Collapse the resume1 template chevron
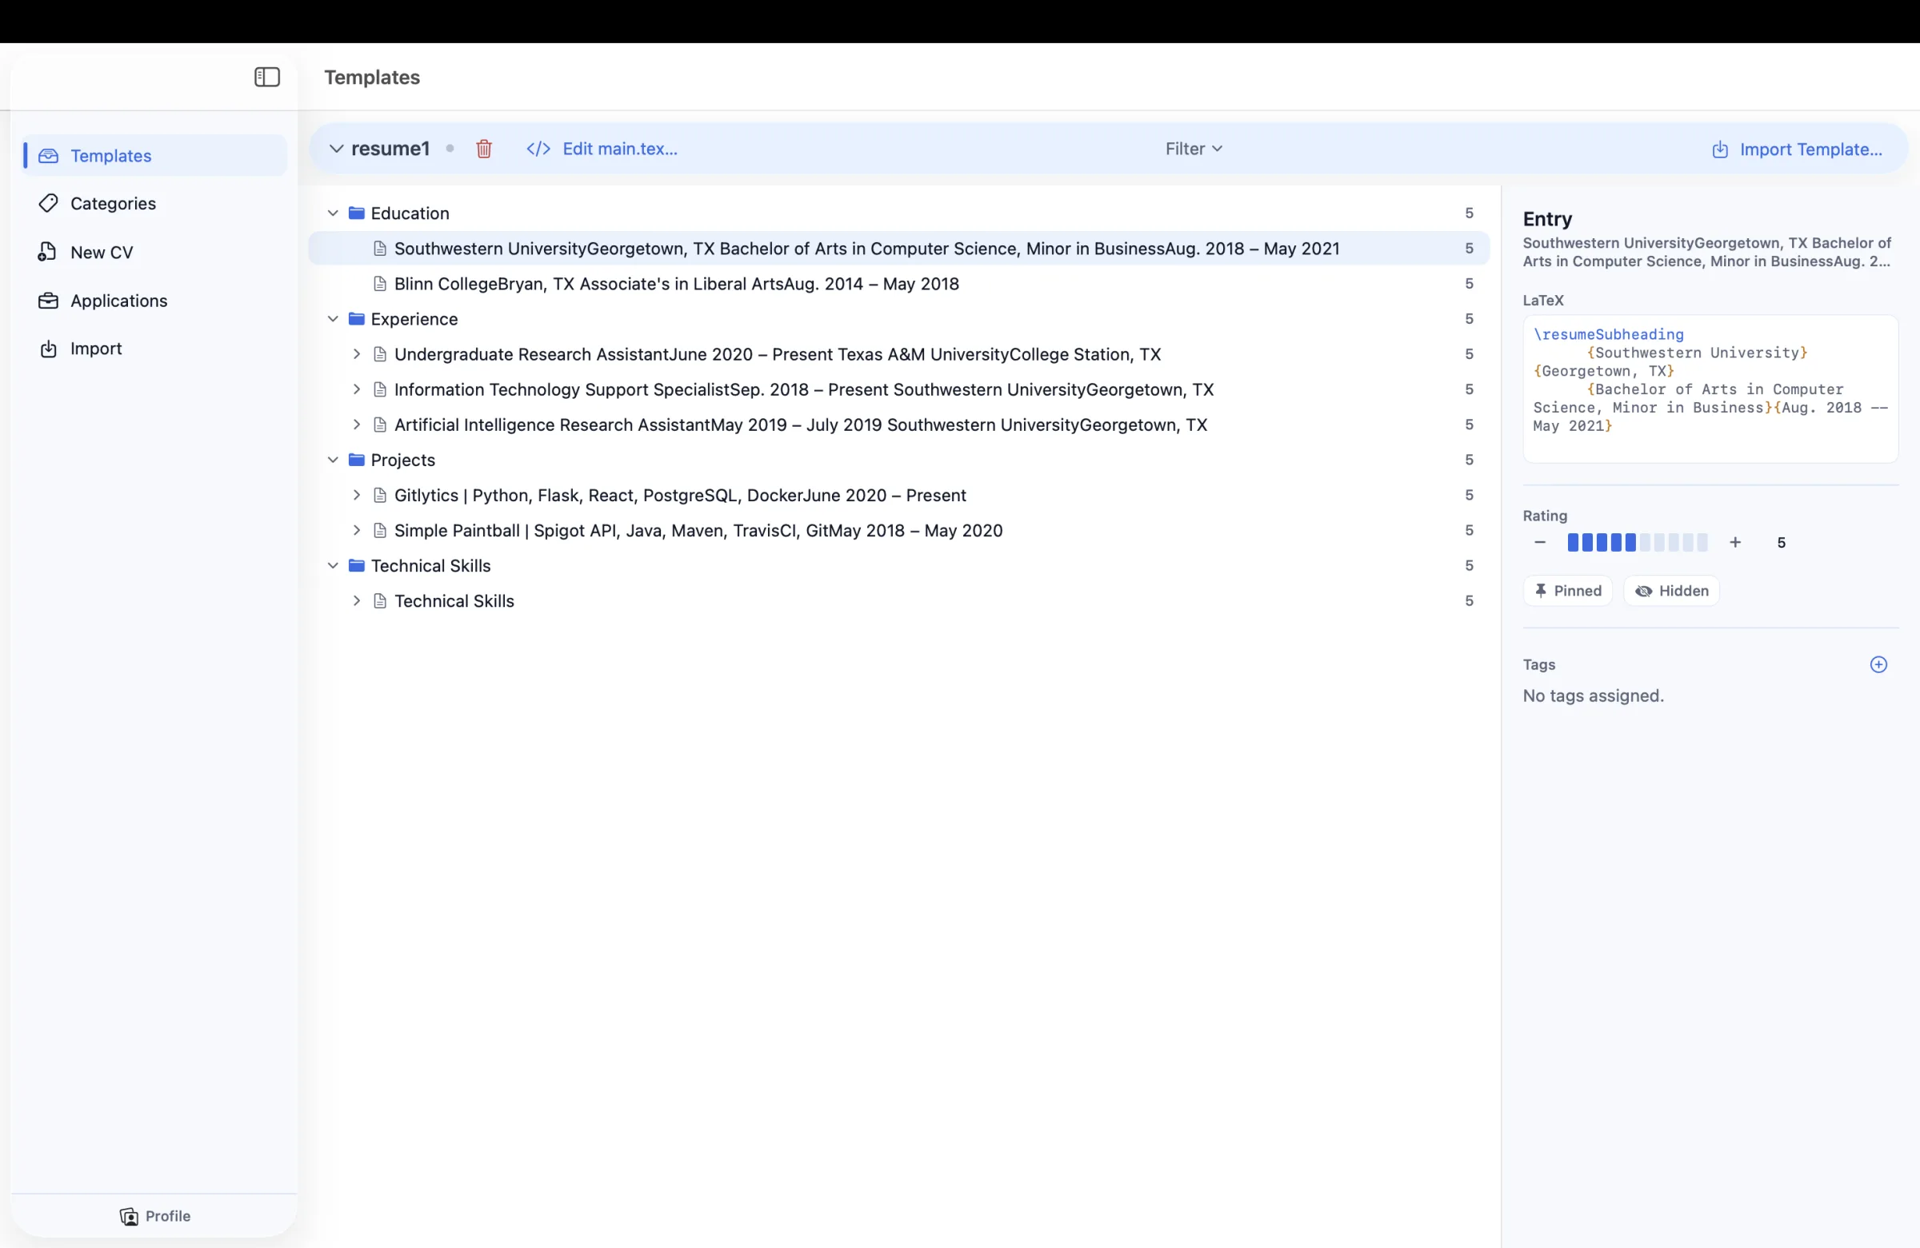This screenshot has height=1248, width=1920. click(337, 149)
